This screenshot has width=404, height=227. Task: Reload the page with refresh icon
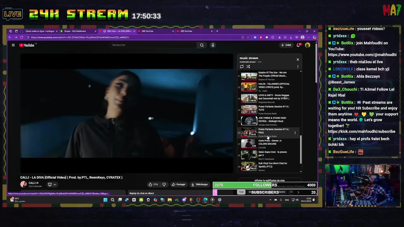(x=21, y=38)
